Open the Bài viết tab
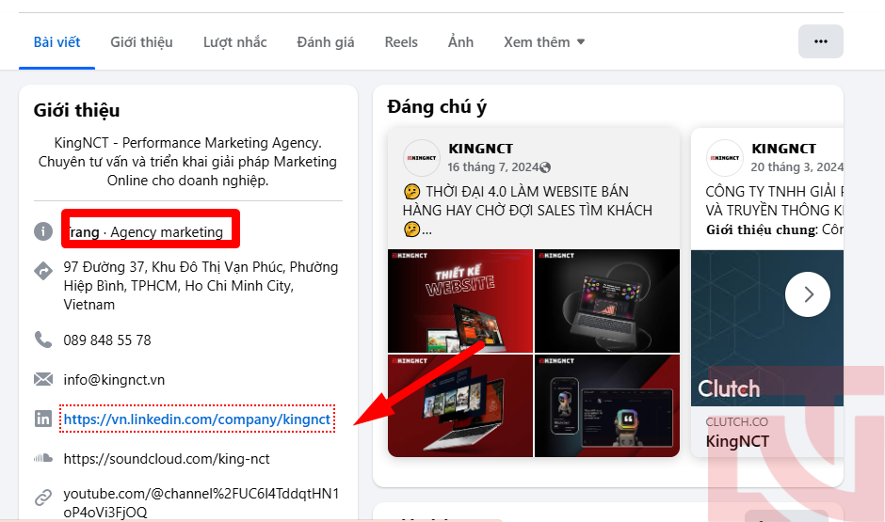The image size is (885, 522). point(56,42)
